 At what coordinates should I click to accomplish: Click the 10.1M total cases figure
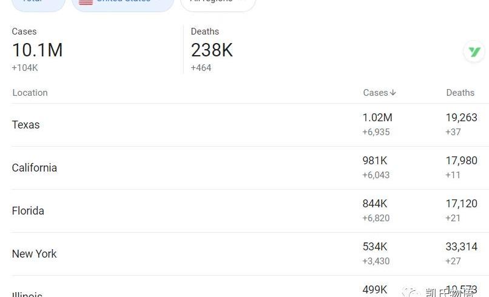38,50
